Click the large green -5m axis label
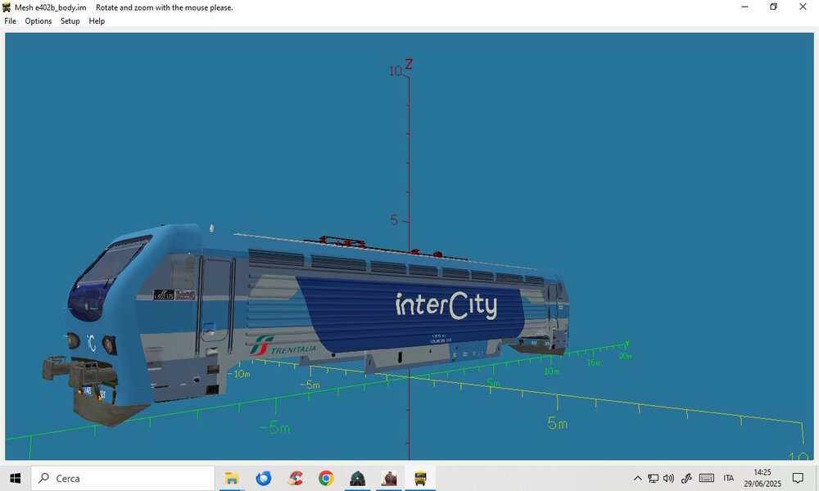This screenshot has height=491, width=819. pyautogui.click(x=275, y=428)
